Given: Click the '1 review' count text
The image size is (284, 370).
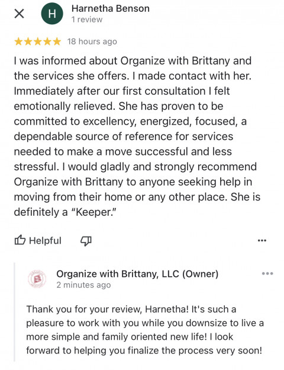Looking at the screenshot, I should point(87,20).
